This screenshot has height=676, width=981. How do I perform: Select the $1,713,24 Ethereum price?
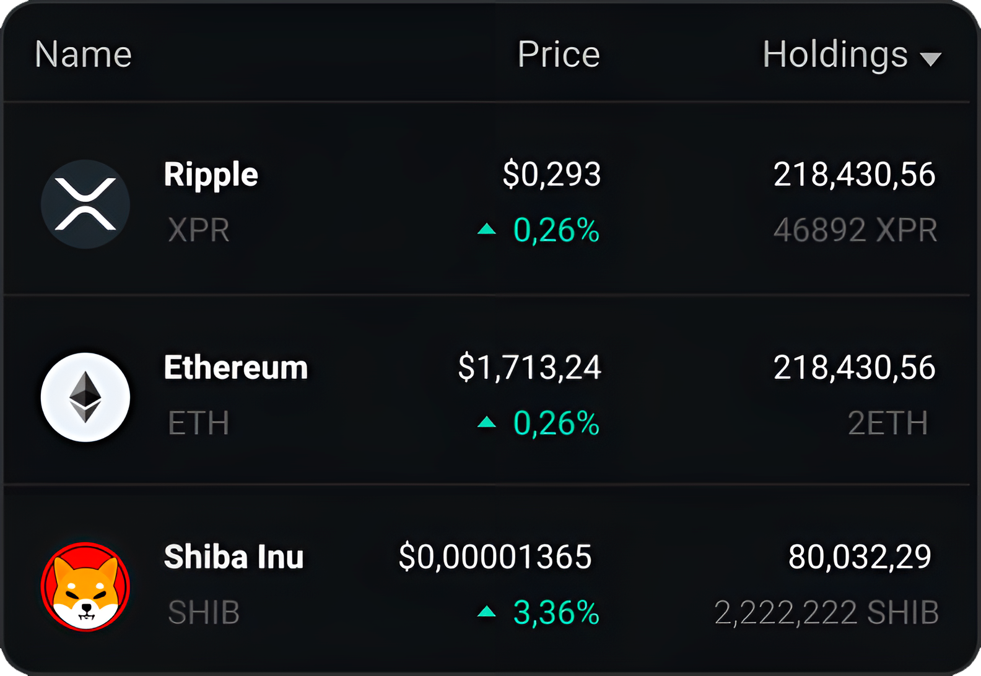point(530,368)
